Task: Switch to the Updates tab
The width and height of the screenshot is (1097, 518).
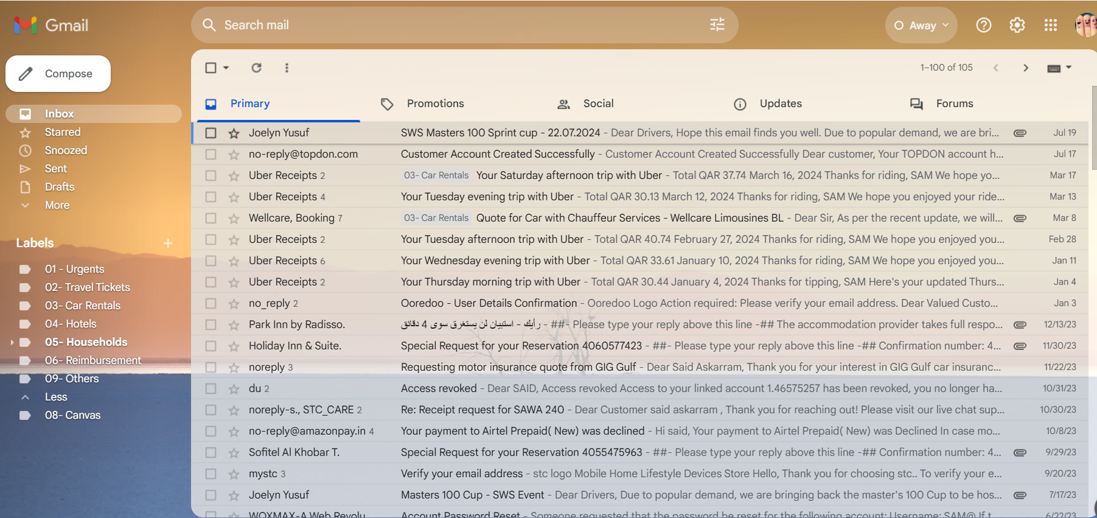Action: click(780, 103)
